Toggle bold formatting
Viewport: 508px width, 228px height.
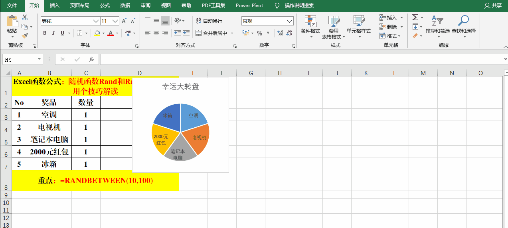click(45, 33)
